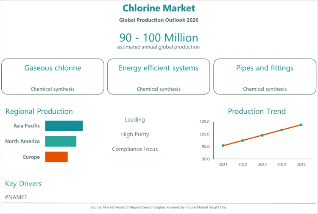Viewport: 318px width, 214px height.
Task: Select the North America bar
Action: [61, 141]
